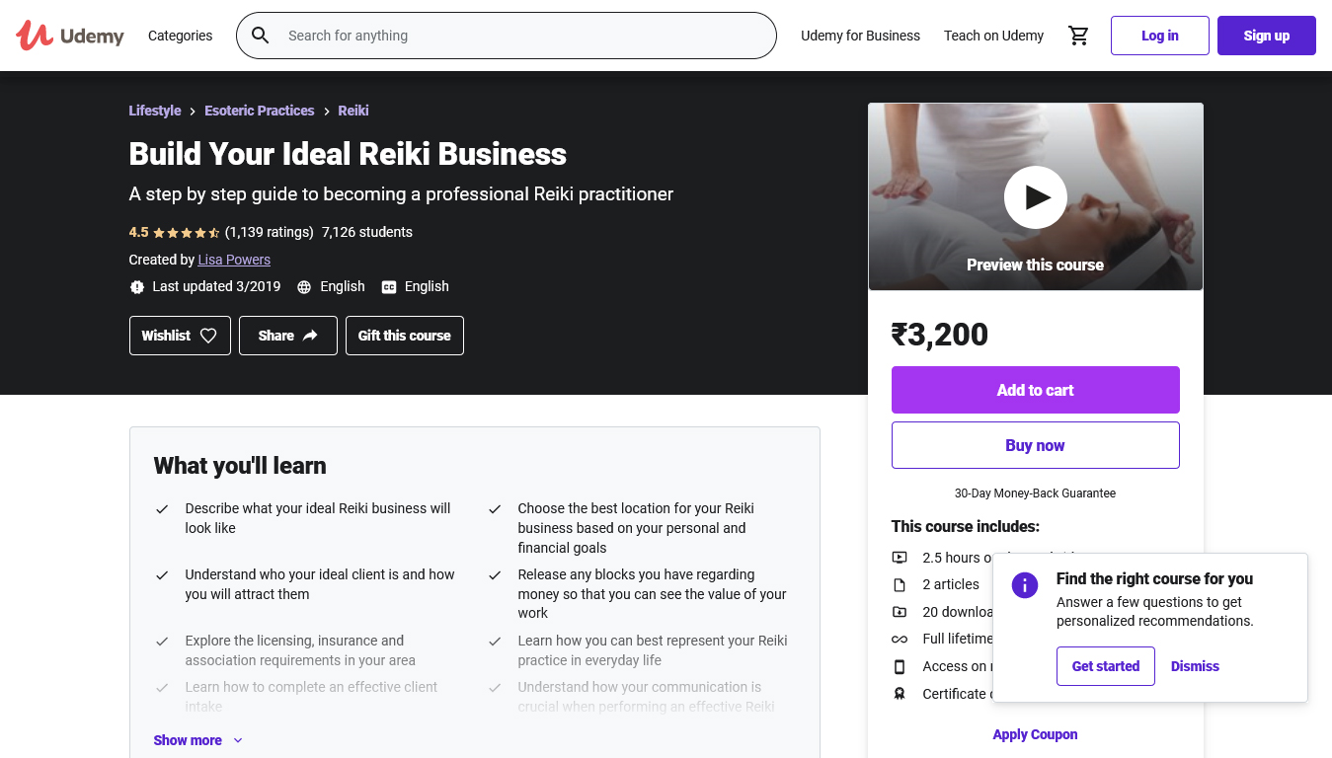This screenshot has width=1332, height=758.
Task: Go to Lifestyle breadcrumb
Action: [x=155, y=111]
